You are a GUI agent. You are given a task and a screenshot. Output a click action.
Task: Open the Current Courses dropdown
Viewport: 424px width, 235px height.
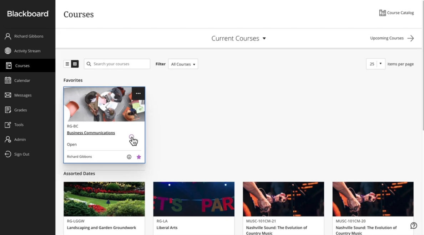point(238,38)
